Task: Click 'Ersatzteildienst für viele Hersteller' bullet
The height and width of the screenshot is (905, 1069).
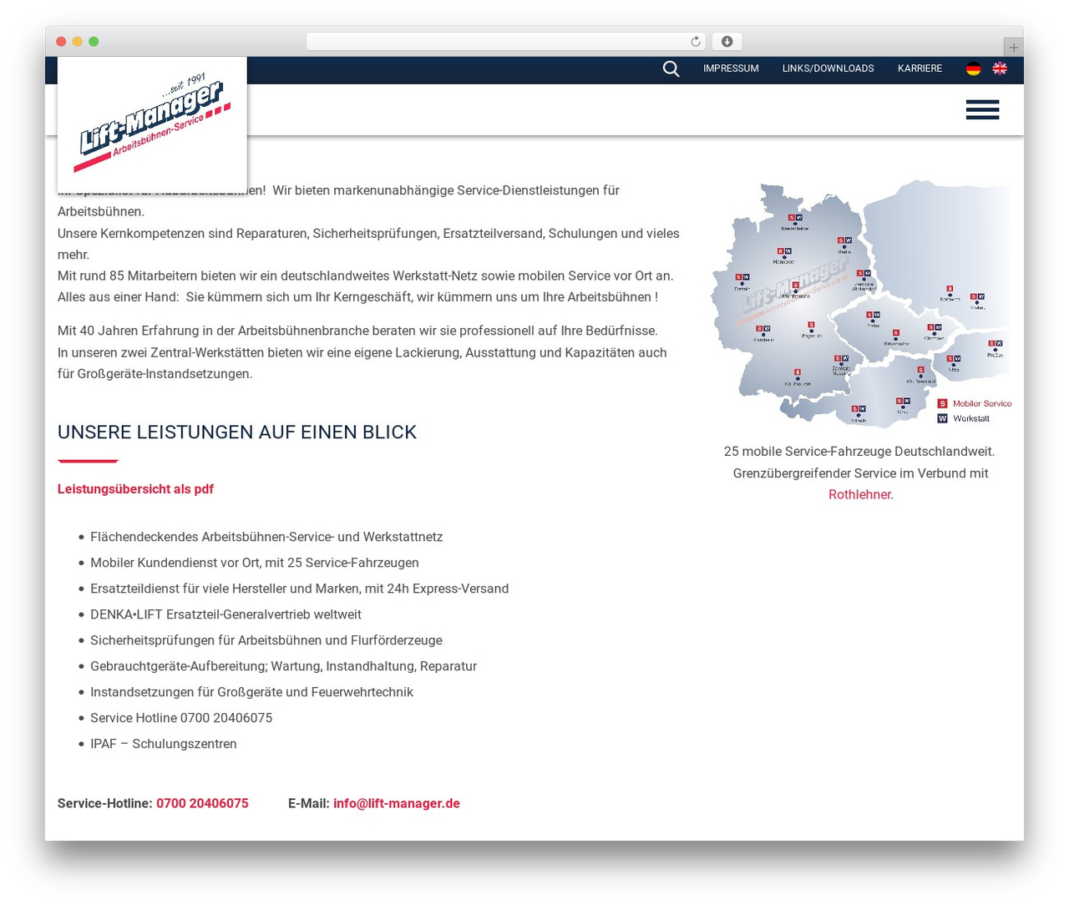Action: [299, 589]
